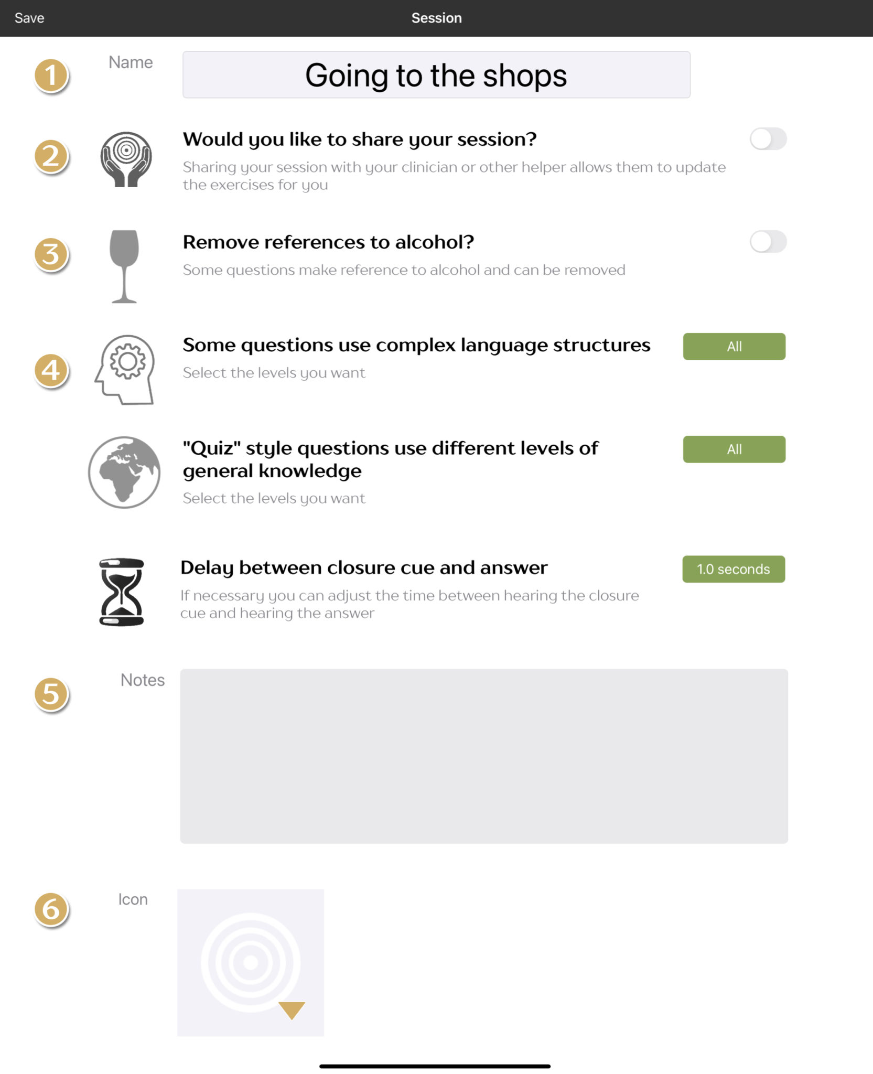873x1074 pixels.
Task: Turn on remove references to alcohol
Action: pyautogui.click(x=768, y=242)
